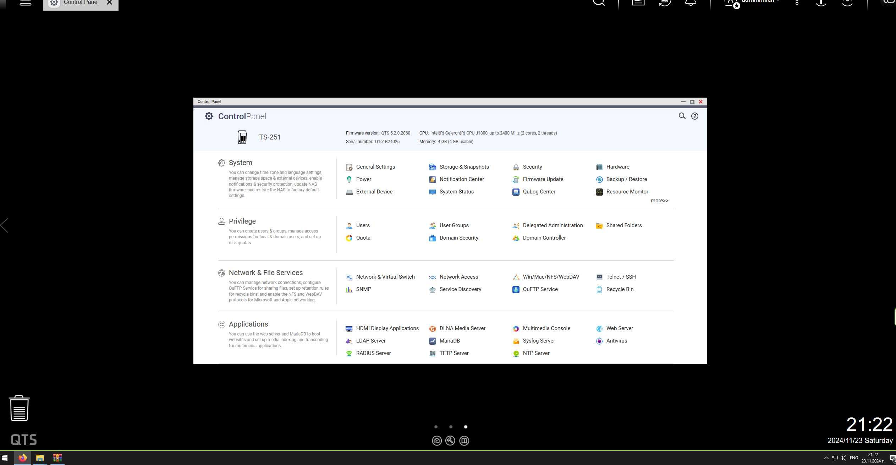The width and height of the screenshot is (896, 465).
Task: Open Power settings
Action: point(358,179)
